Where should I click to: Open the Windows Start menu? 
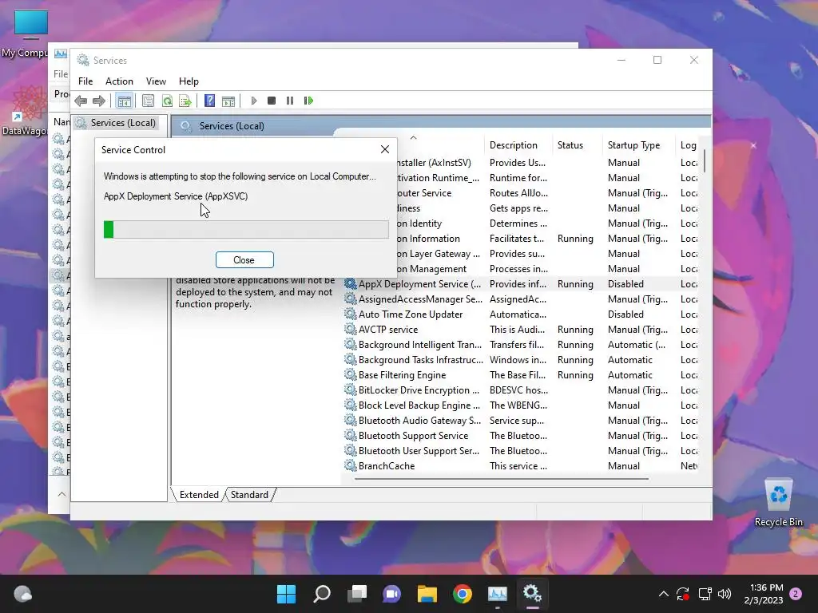coord(286,594)
